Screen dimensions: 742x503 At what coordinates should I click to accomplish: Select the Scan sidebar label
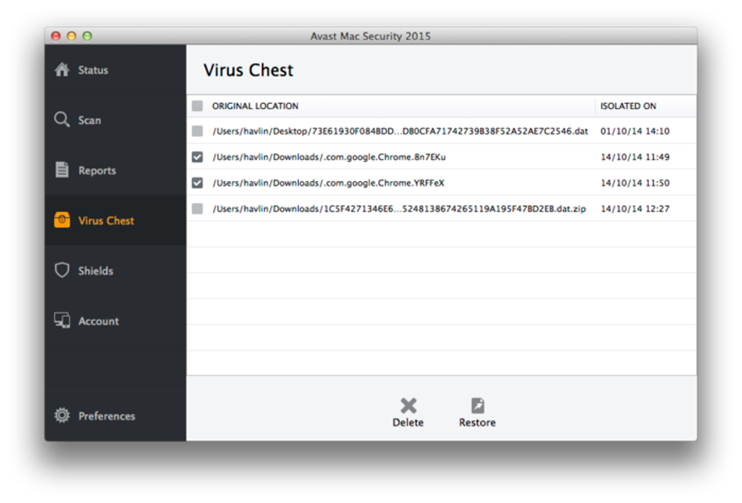89,121
